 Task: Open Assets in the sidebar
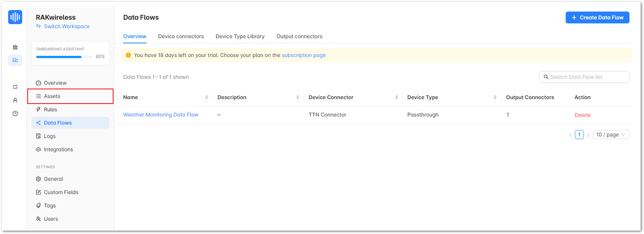click(x=71, y=96)
